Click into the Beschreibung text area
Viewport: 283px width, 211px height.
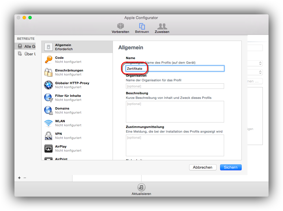coord(175,112)
